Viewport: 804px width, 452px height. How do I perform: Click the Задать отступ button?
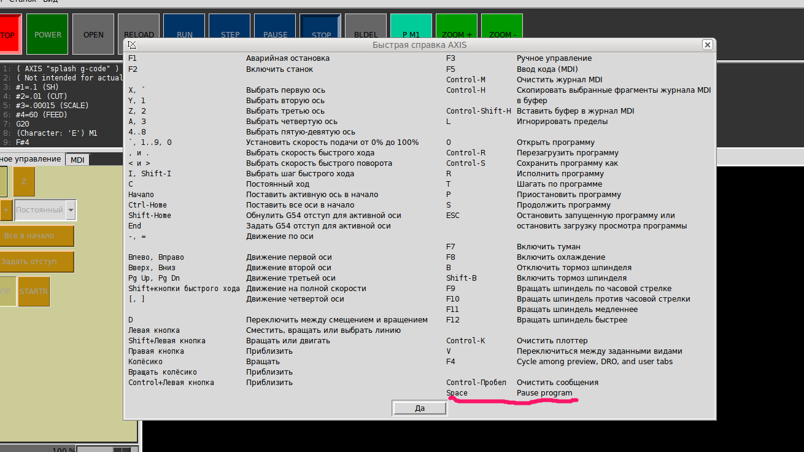pyautogui.click(x=36, y=262)
